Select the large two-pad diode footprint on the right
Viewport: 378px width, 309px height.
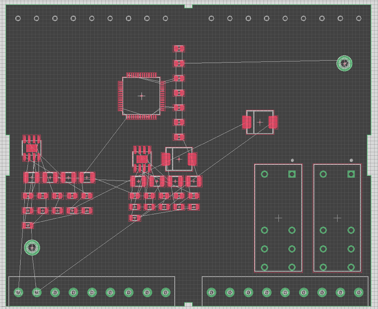coord(260,122)
